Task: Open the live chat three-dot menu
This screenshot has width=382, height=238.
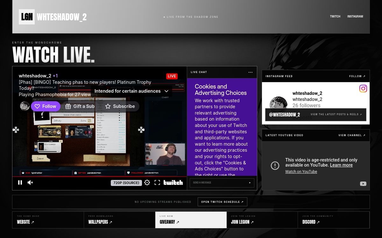Action: pyautogui.click(x=251, y=72)
